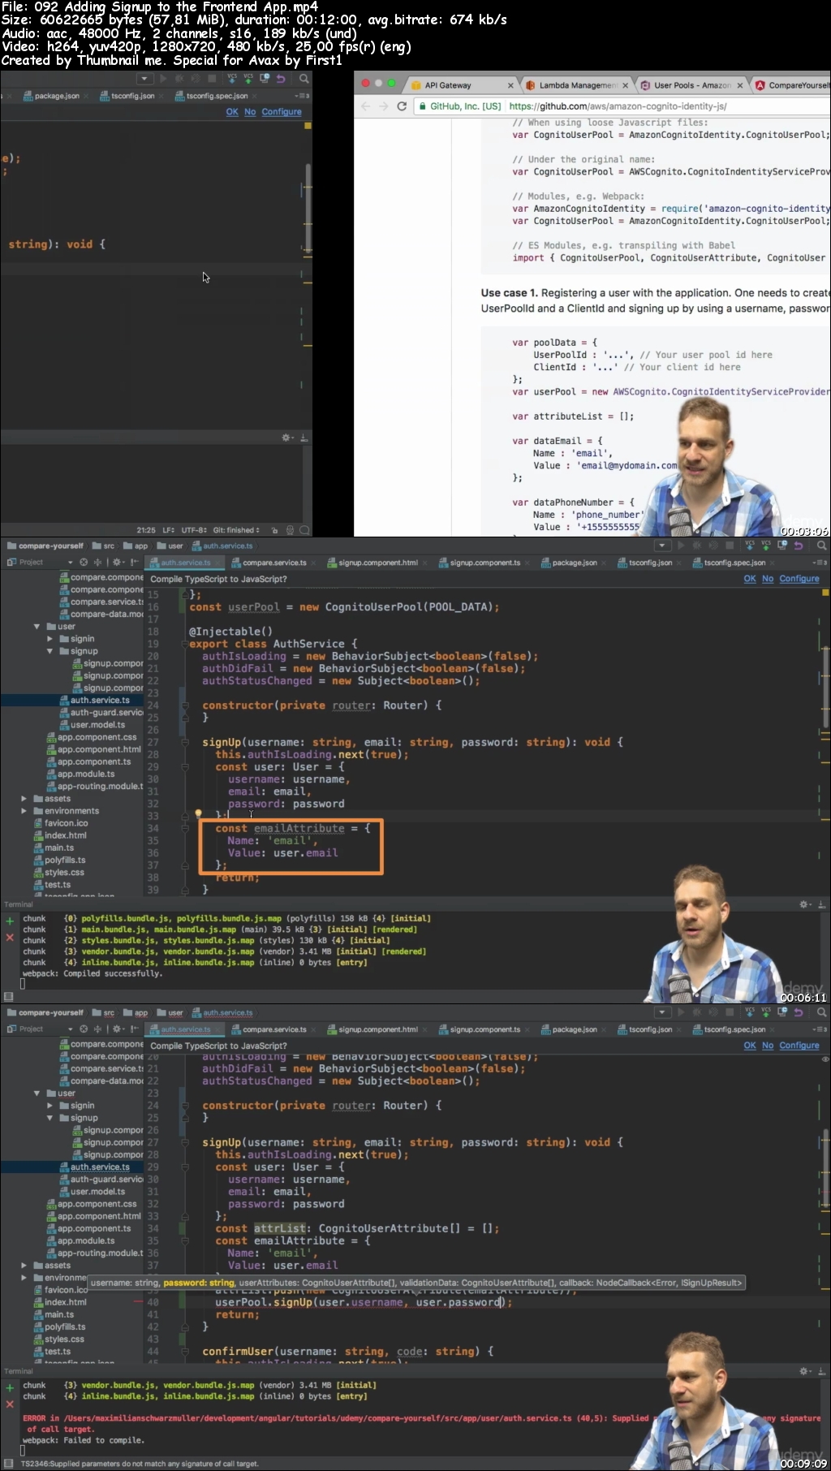This screenshot has width=831, height=1471.
Task: Collapse the user folder in the 00:06:11 frame
Action: [37, 627]
